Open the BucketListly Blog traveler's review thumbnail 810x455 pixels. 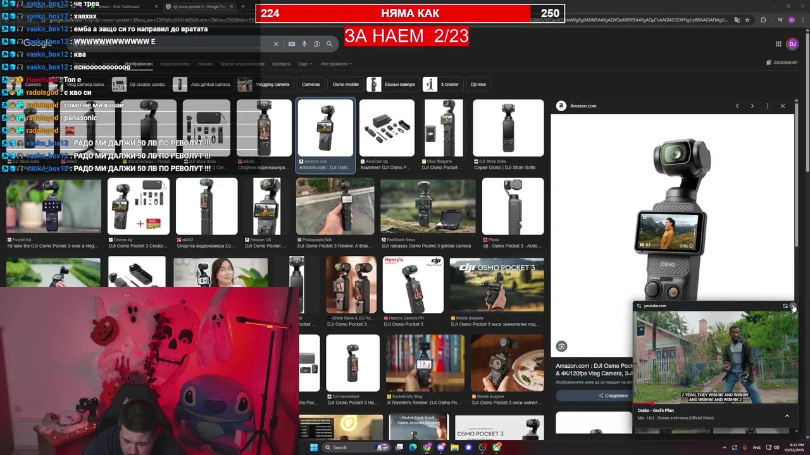[x=425, y=363]
